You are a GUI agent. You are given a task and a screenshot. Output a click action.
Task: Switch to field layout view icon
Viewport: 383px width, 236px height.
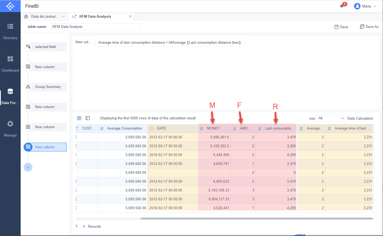pos(88,118)
